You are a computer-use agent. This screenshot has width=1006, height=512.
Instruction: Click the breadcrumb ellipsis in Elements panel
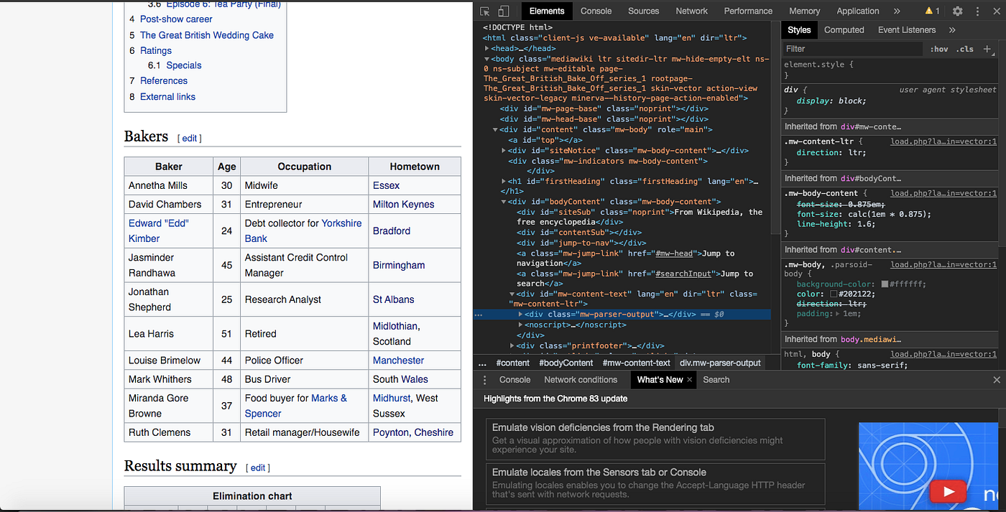(x=482, y=363)
